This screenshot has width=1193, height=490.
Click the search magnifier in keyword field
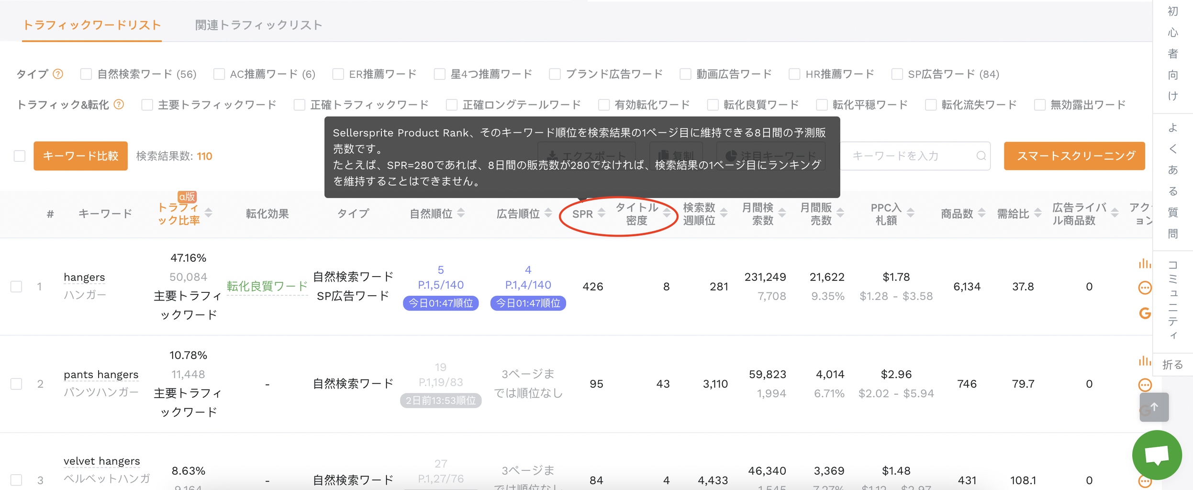tap(981, 156)
